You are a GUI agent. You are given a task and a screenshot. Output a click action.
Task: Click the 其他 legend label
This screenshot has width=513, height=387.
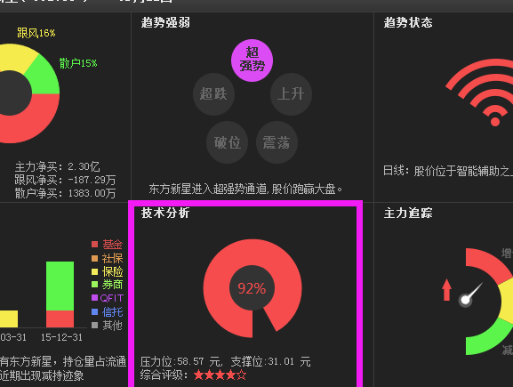113,325
